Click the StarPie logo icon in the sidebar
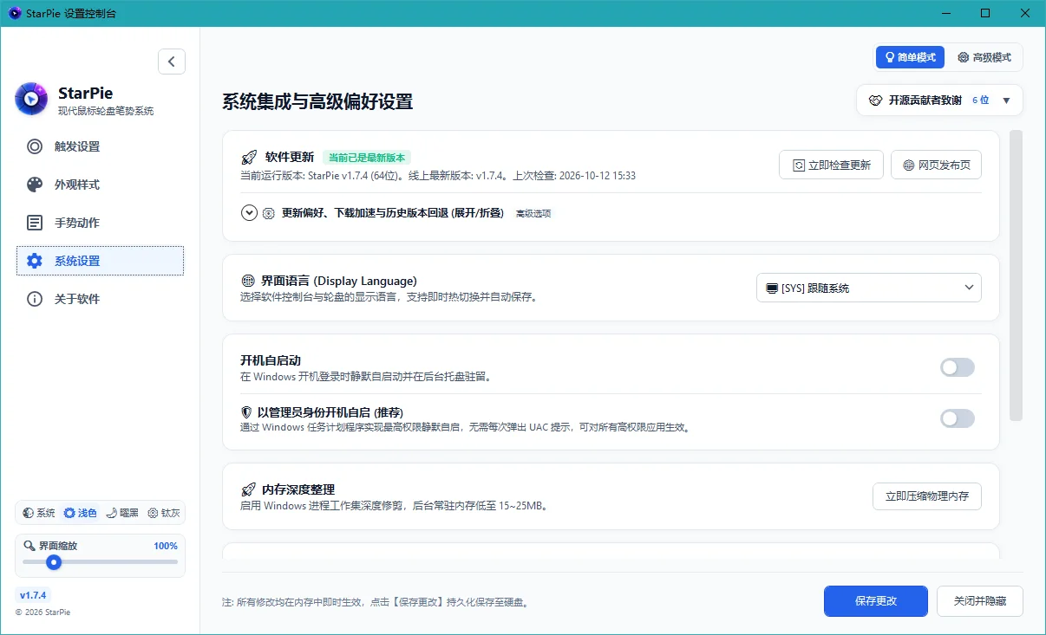The height and width of the screenshot is (635, 1046). tap(31, 99)
